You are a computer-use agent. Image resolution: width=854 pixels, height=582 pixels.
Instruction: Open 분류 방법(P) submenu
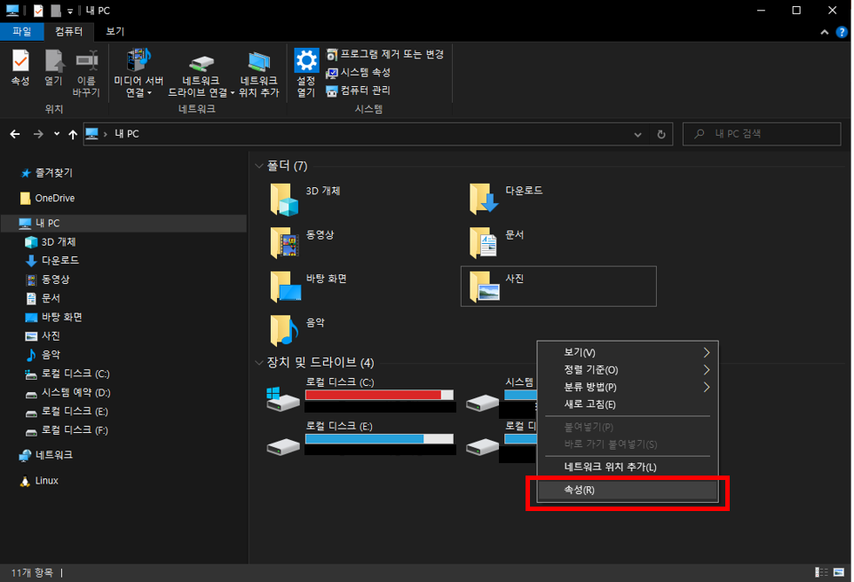[628, 388]
